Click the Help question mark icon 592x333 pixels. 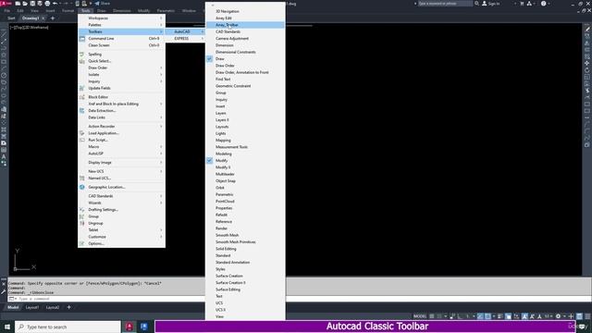pos(543,4)
